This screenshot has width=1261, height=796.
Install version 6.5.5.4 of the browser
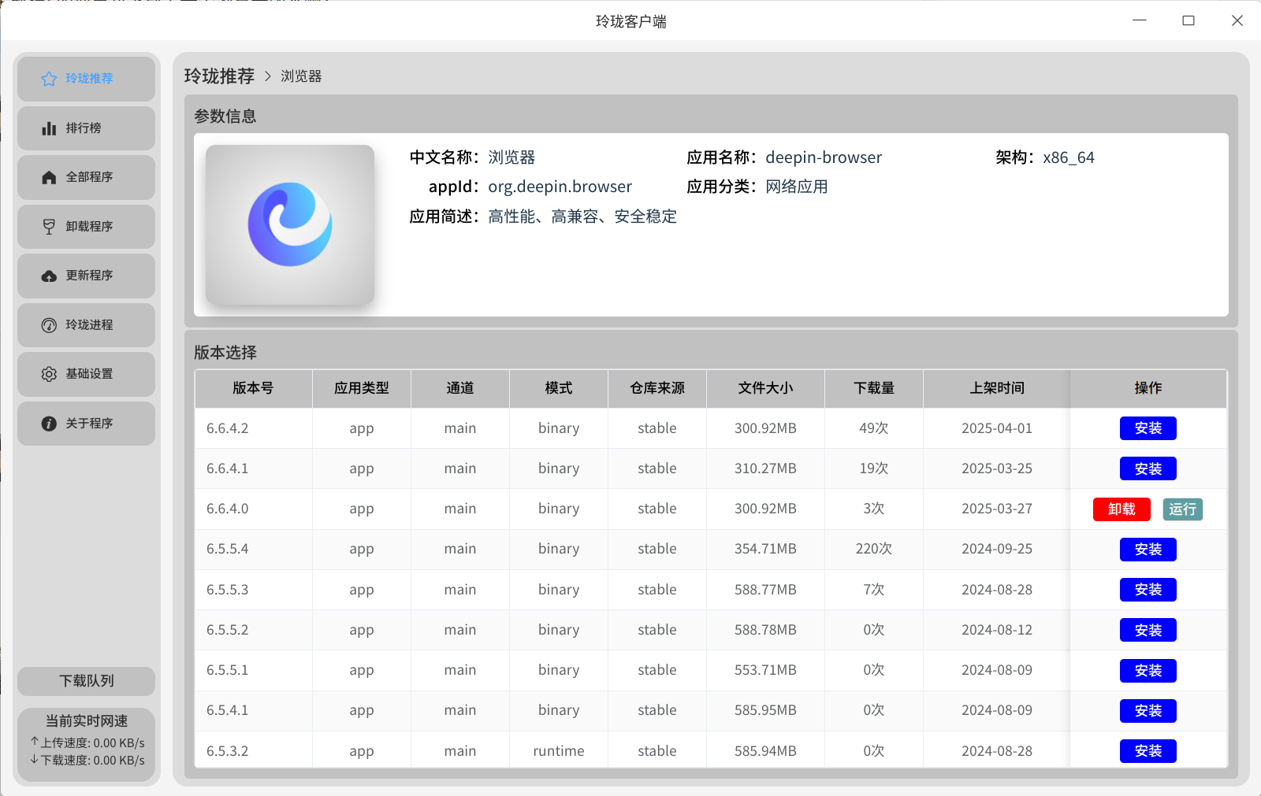(1148, 550)
